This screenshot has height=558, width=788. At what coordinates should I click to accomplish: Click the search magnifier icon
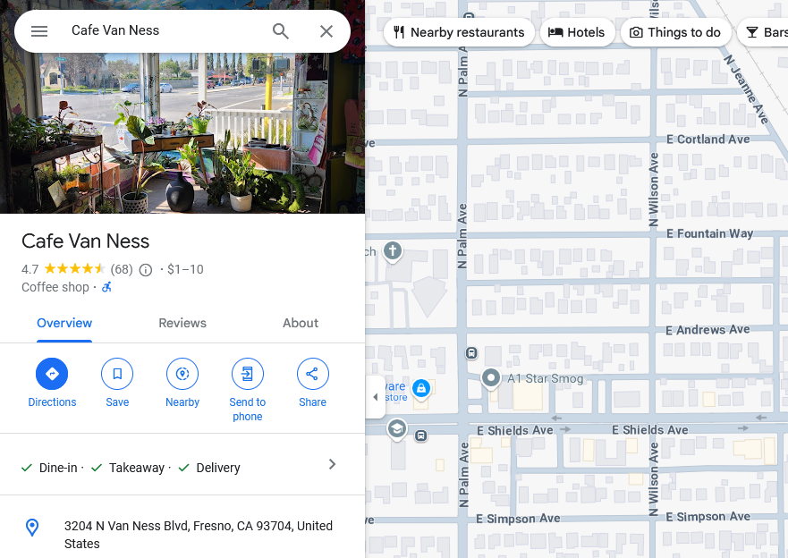click(x=281, y=31)
